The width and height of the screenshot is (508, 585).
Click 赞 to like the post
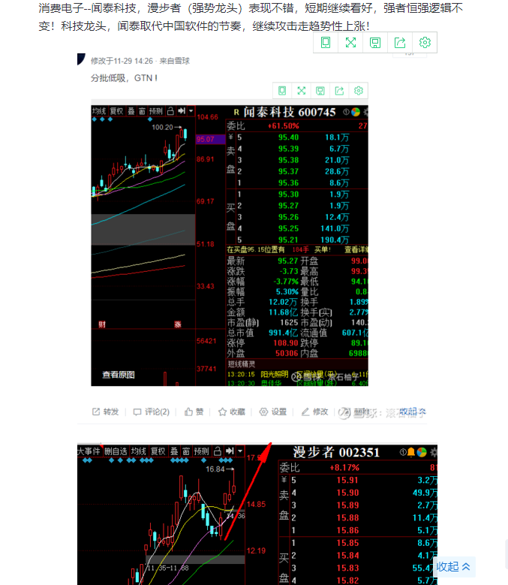[x=194, y=412]
